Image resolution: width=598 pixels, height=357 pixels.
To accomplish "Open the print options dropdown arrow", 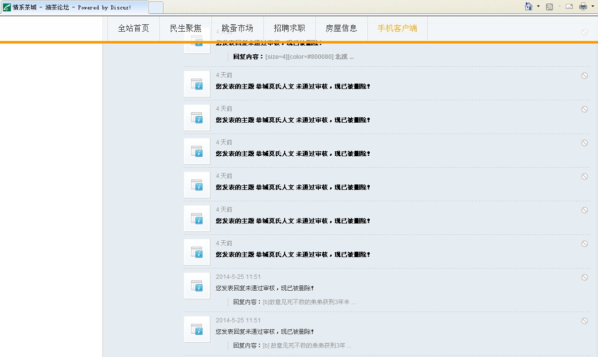I will coord(593,6).
